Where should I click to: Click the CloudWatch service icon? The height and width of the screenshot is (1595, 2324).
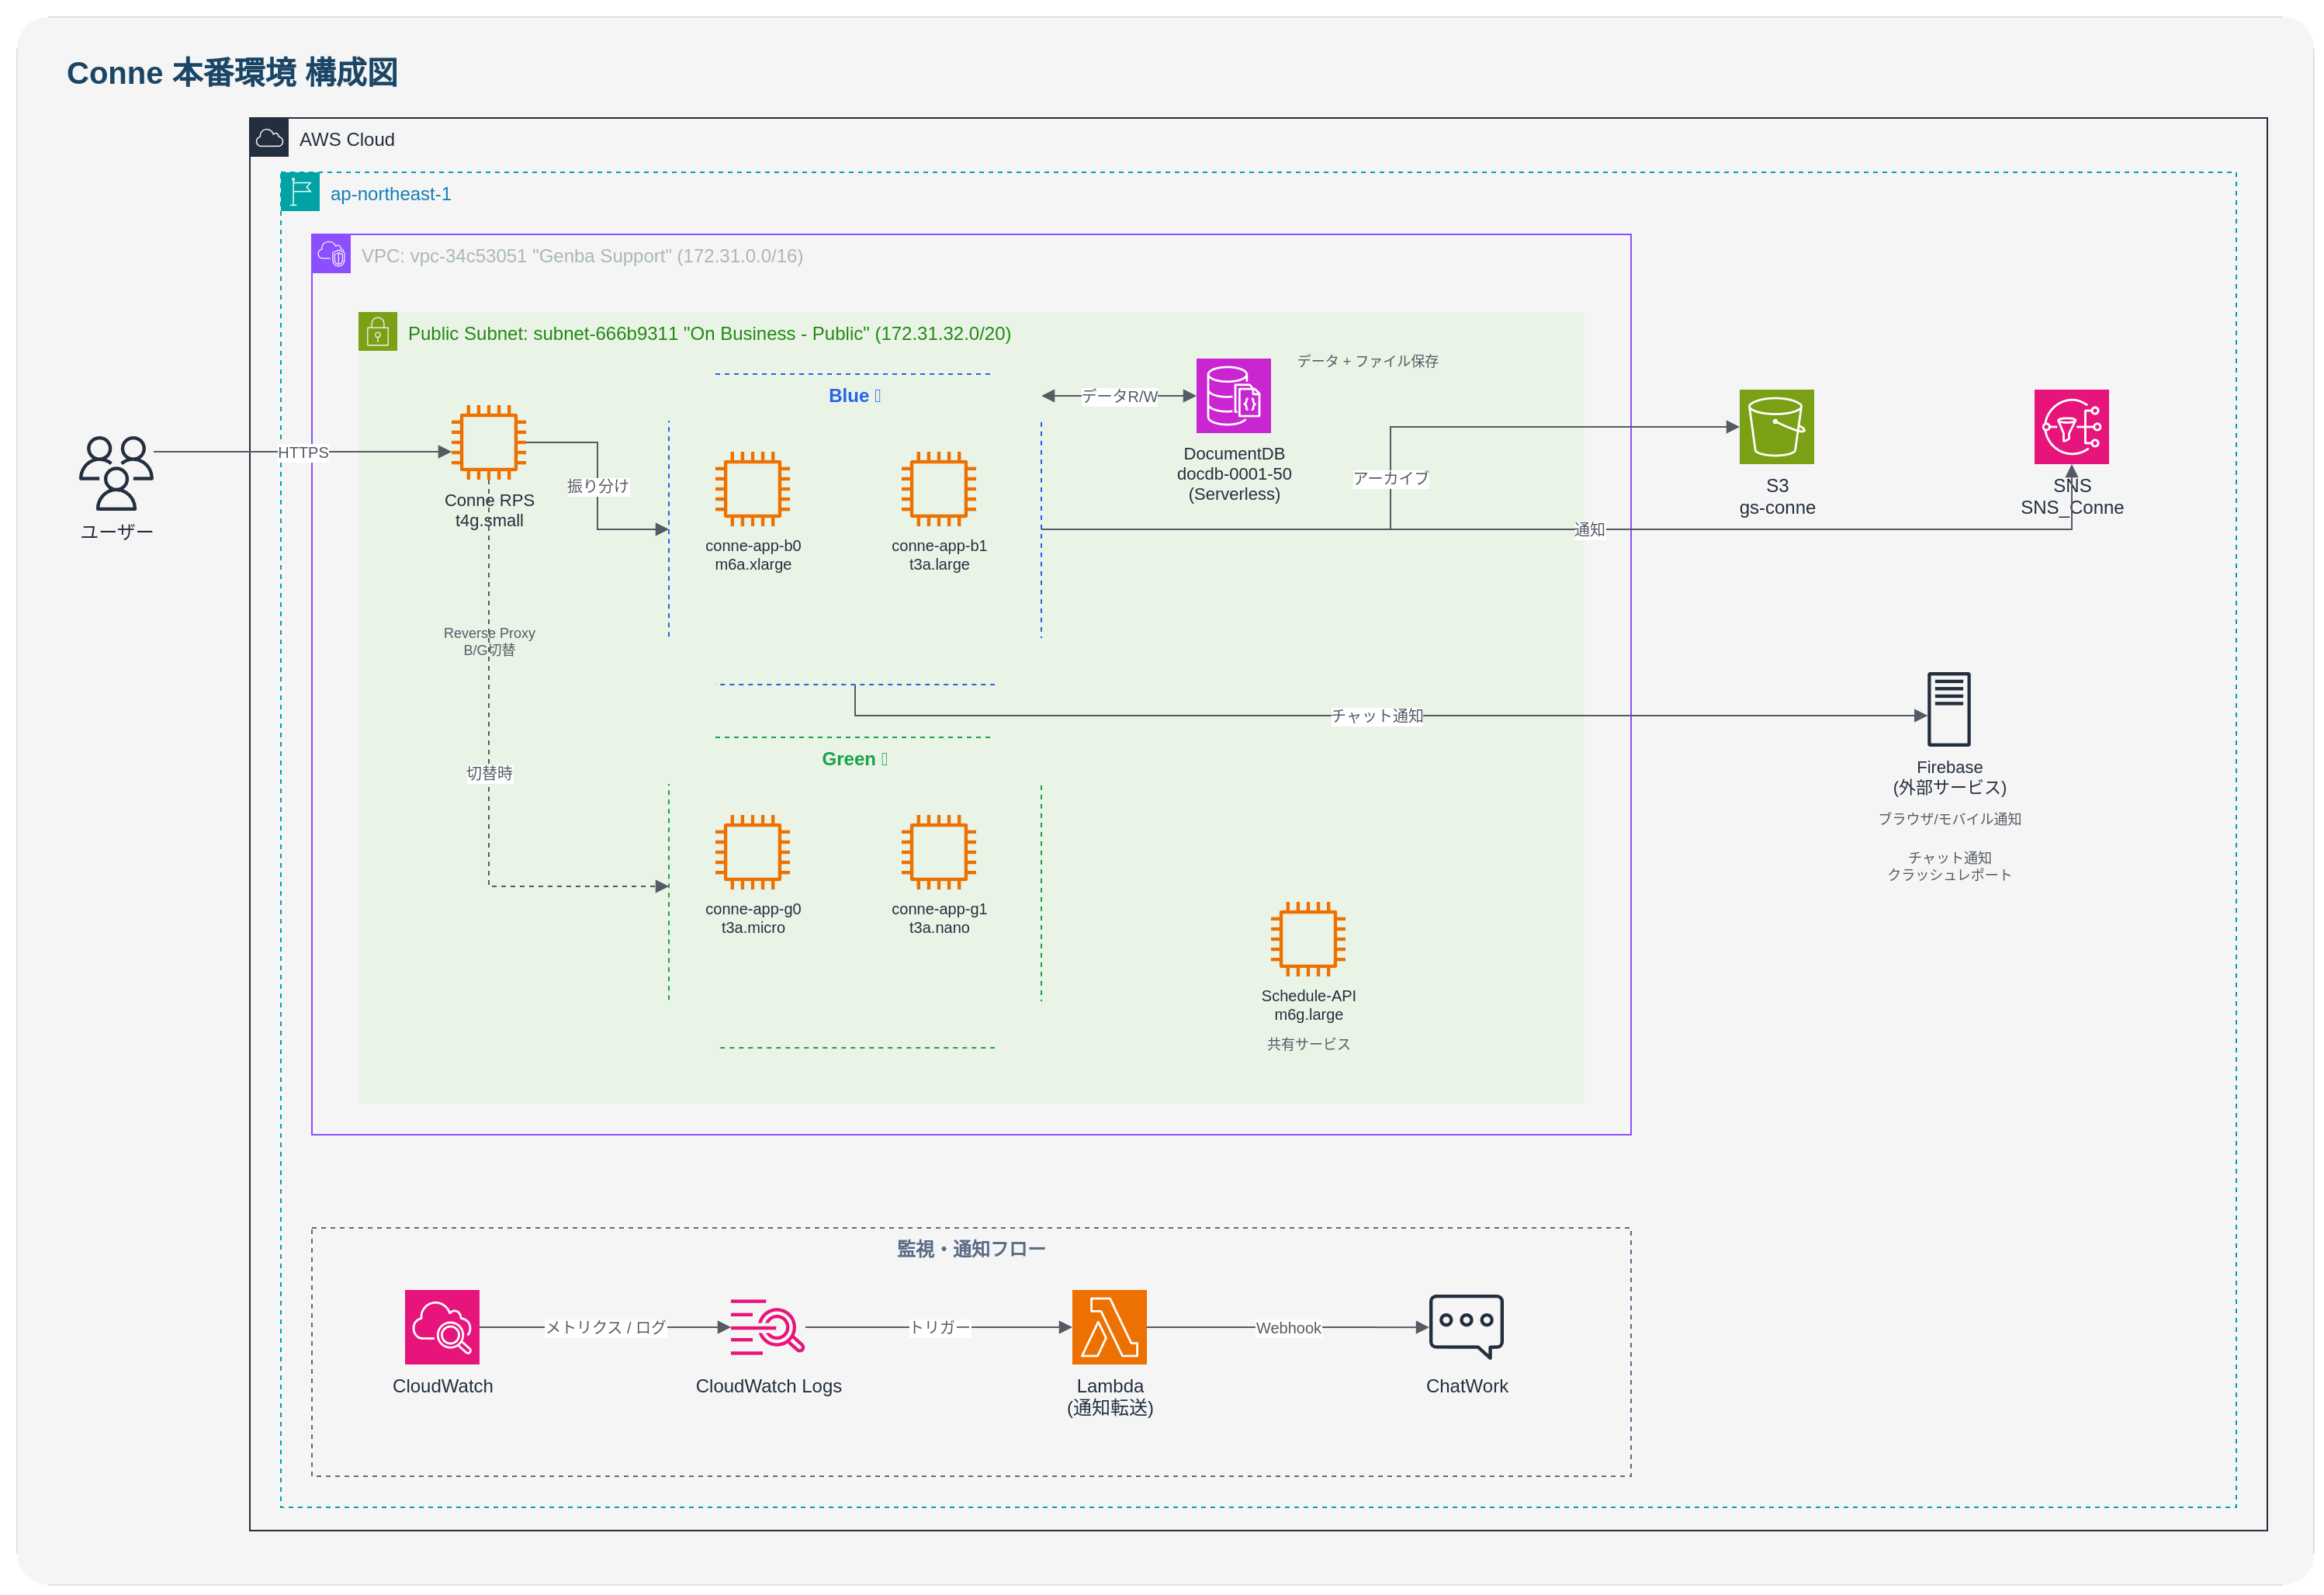pos(442,1327)
